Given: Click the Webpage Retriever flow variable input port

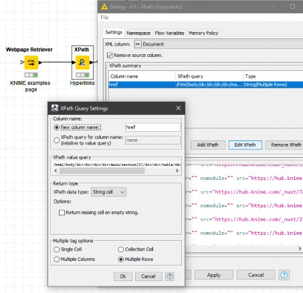Looking at the screenshot, I should click(x=22, y=62).
